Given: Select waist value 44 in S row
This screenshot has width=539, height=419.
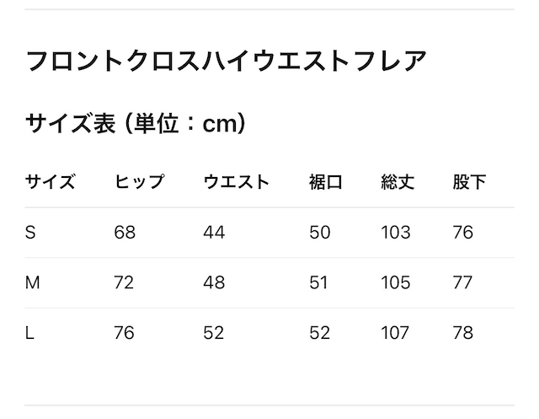Looking at the screenshot, I should 214,233.
